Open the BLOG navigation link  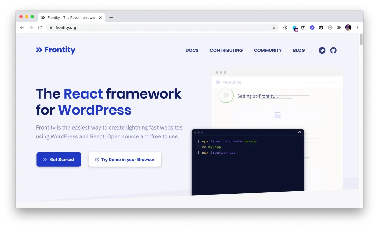tap(299, 50)
